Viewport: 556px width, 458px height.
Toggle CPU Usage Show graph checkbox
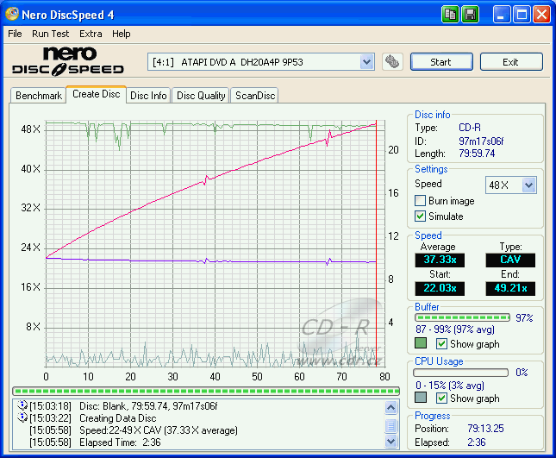(x=441, y=398)
